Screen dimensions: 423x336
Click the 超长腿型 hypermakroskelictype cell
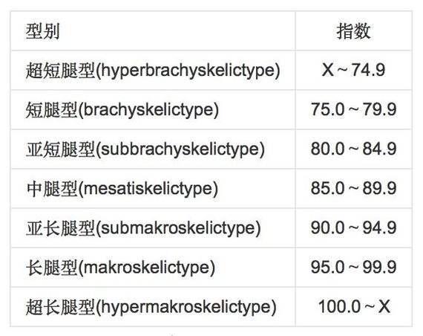coord(151,307)
